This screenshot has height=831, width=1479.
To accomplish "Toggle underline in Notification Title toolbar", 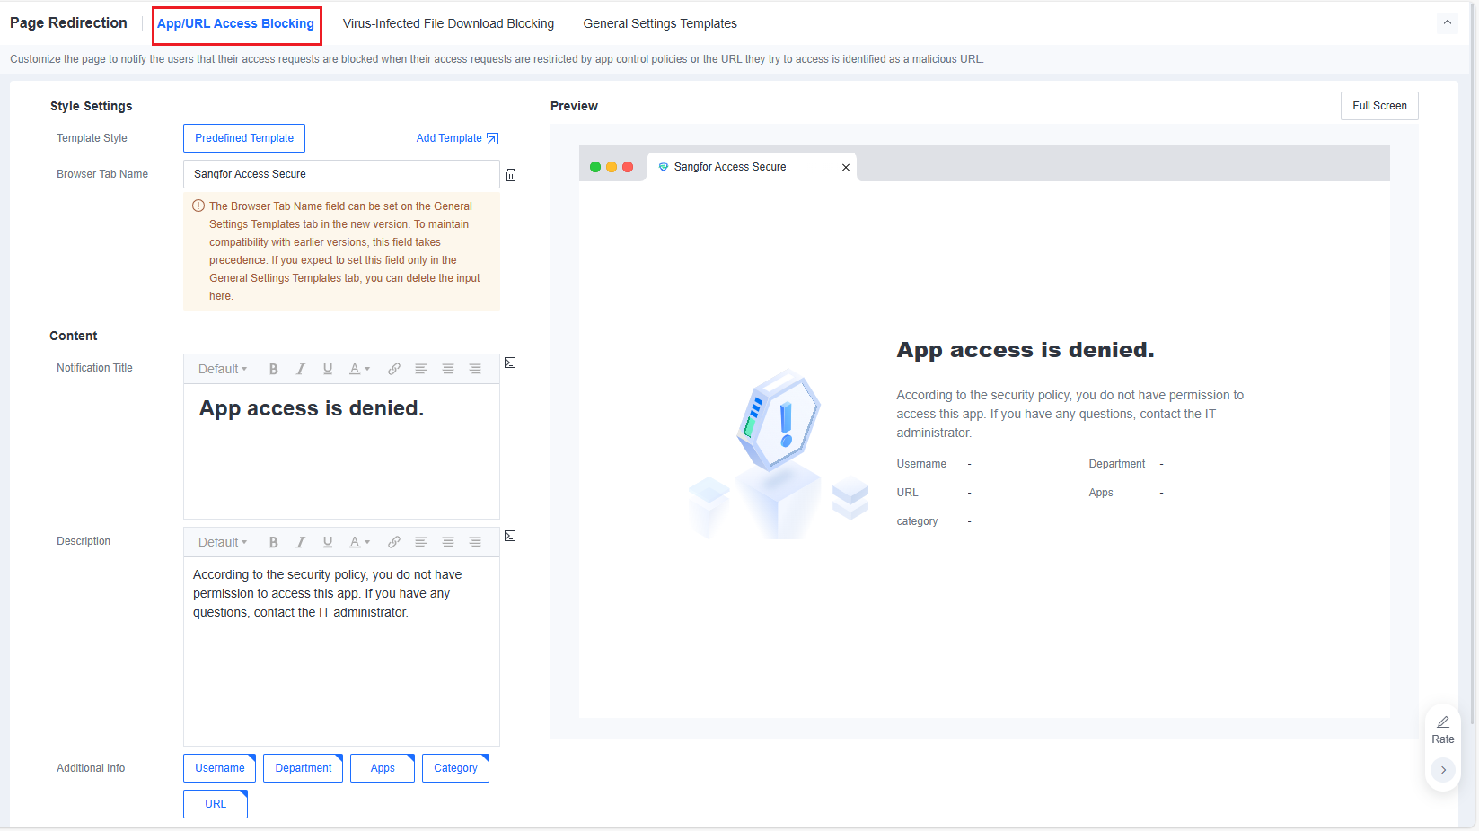I will point(328,369).
